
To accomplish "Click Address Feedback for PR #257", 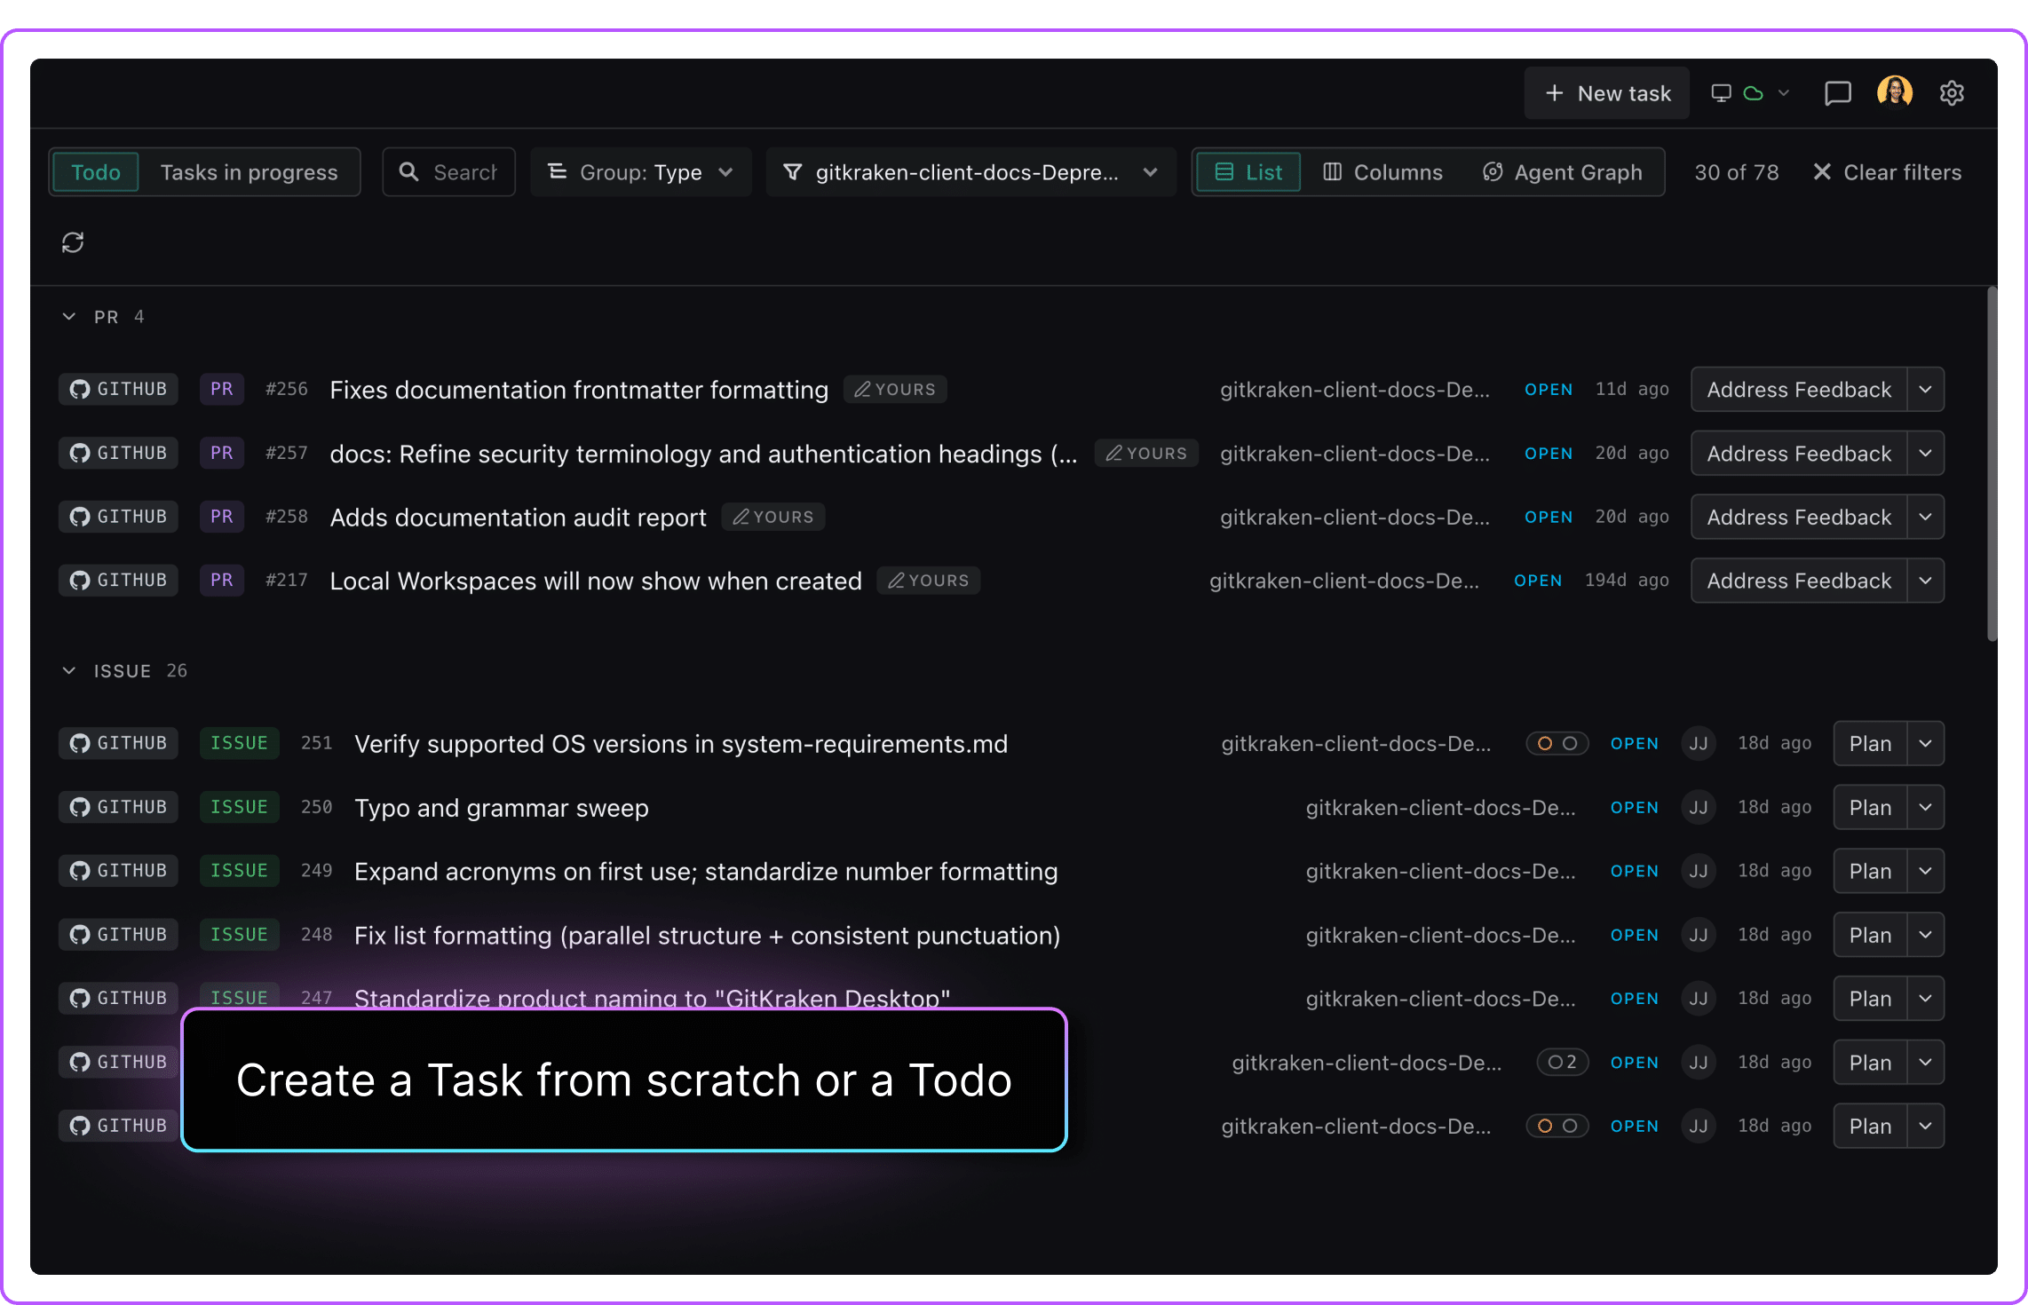I will point(1799,454).
